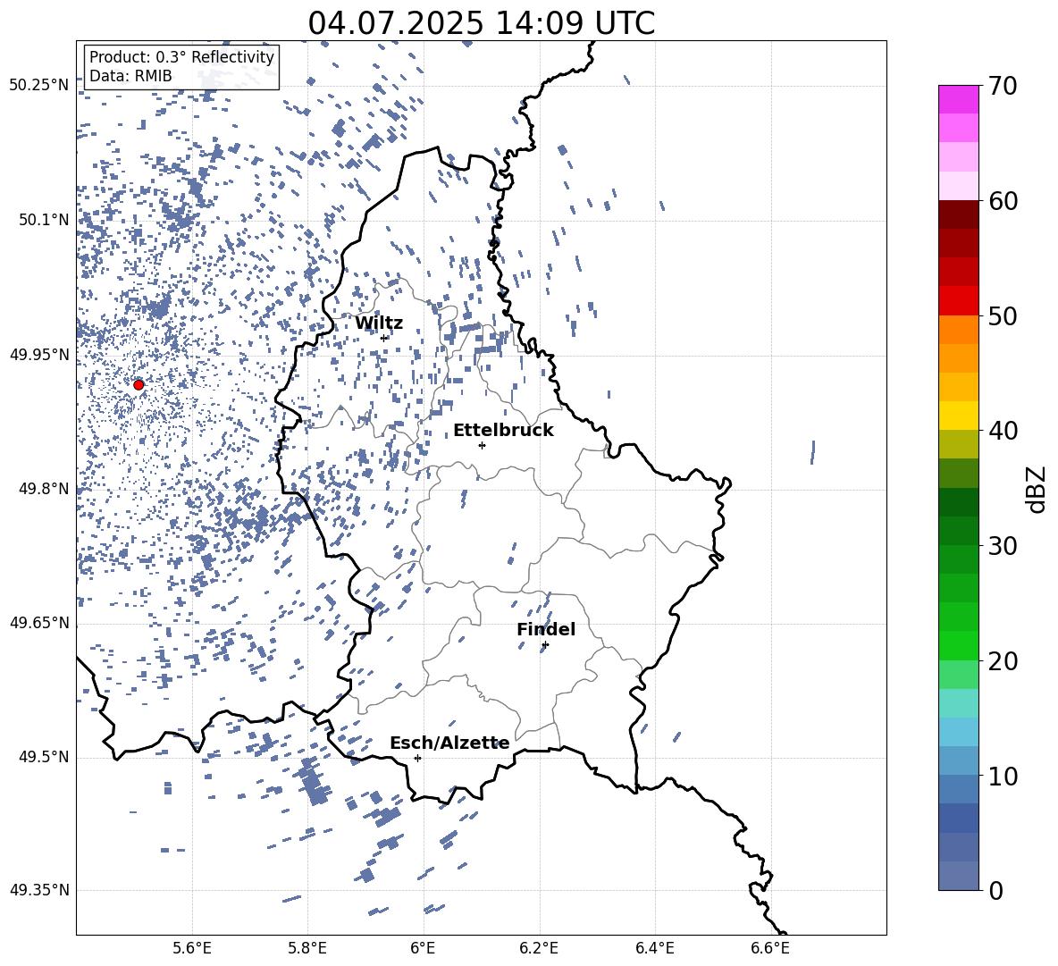Click the 60 tick on colorbar
Screen dimensions: 1058x966
[1003, 201]
